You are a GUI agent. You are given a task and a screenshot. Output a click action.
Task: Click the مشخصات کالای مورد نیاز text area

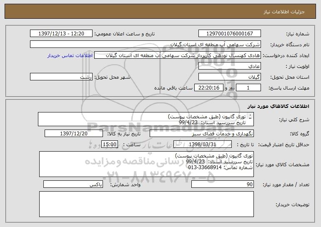pos(146,164)
